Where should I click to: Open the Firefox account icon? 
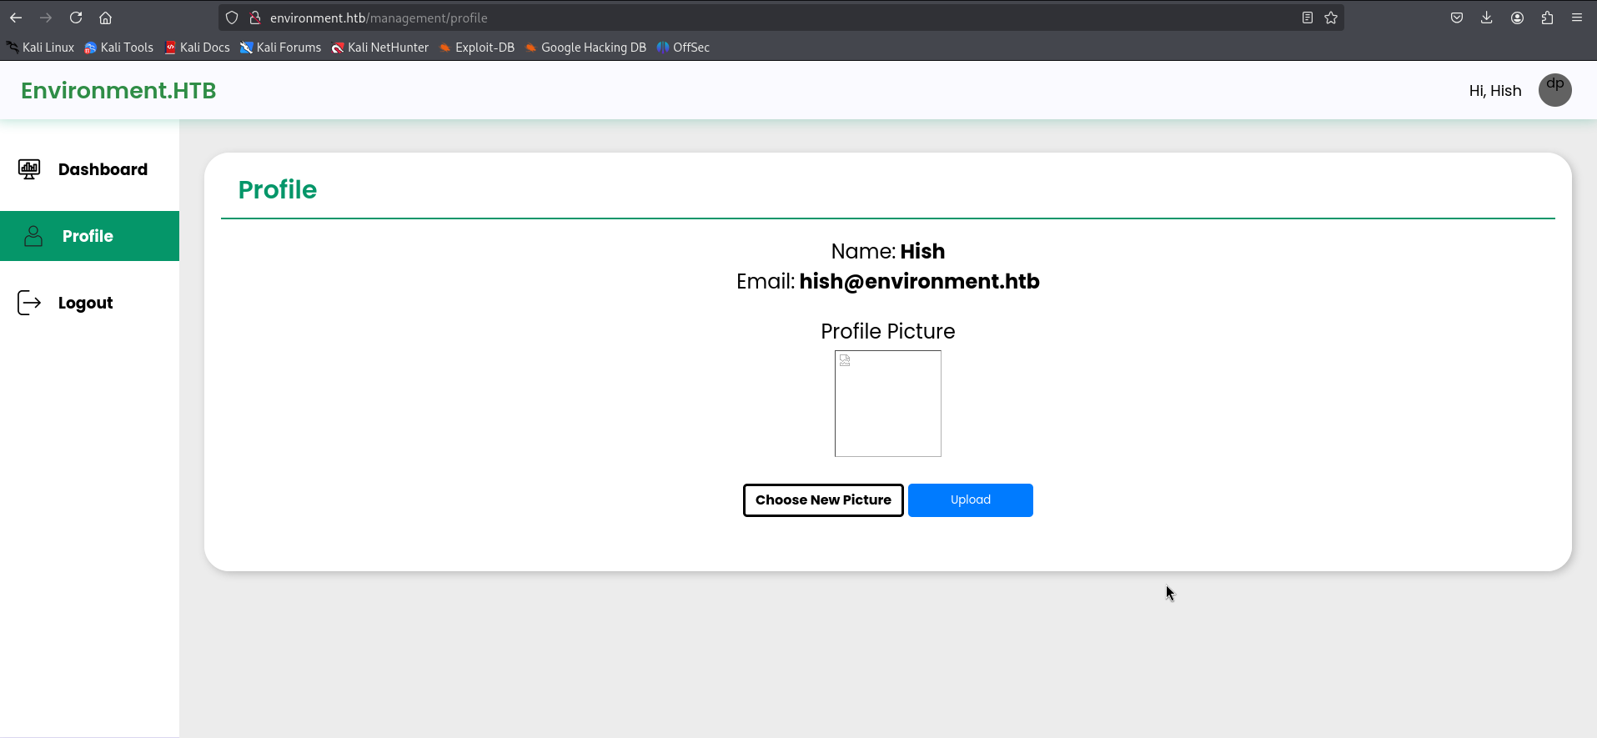(1517, 18)
